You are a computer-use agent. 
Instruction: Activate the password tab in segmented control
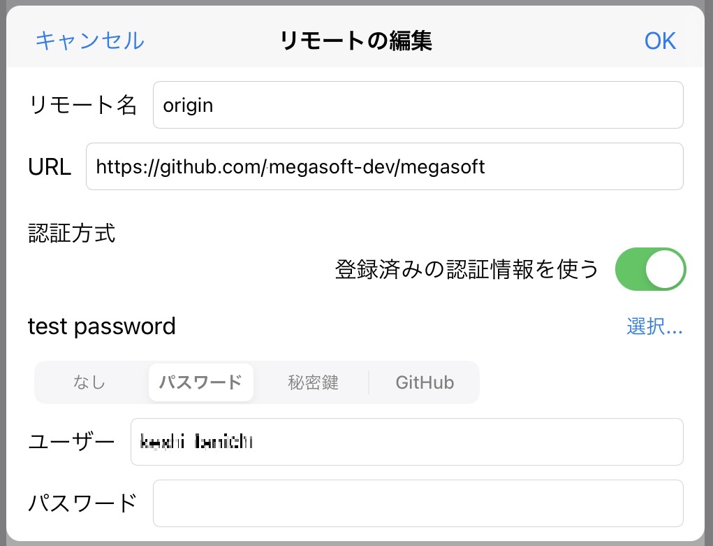coord(200,382)
